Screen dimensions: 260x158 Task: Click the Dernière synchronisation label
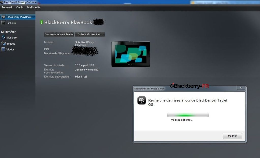coord(54,71)
